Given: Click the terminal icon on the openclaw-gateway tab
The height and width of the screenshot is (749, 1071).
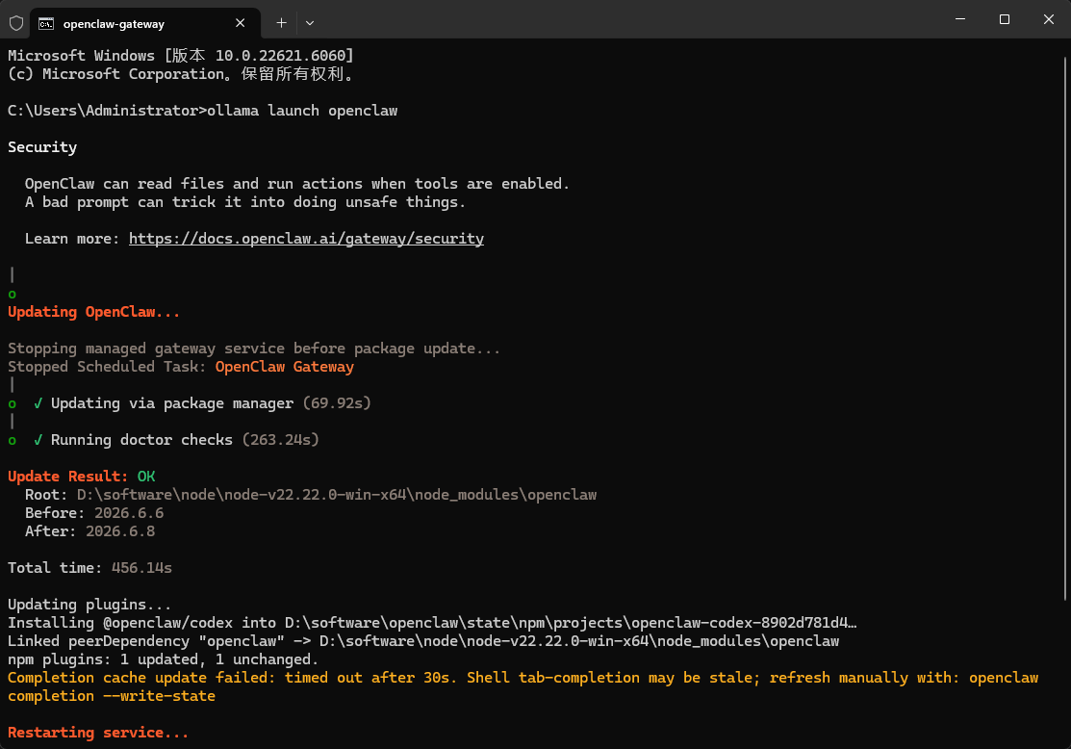Looking at the screenshot, I should (x=46, y=24).
